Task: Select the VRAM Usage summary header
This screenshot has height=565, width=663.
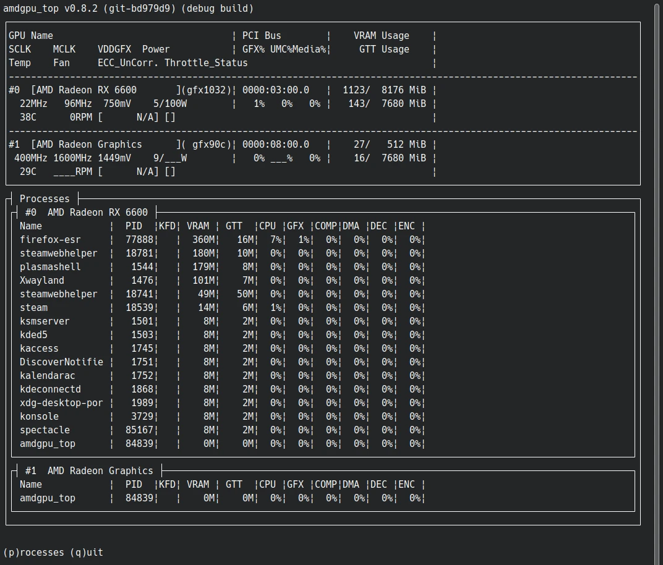Action: (382, 35)
